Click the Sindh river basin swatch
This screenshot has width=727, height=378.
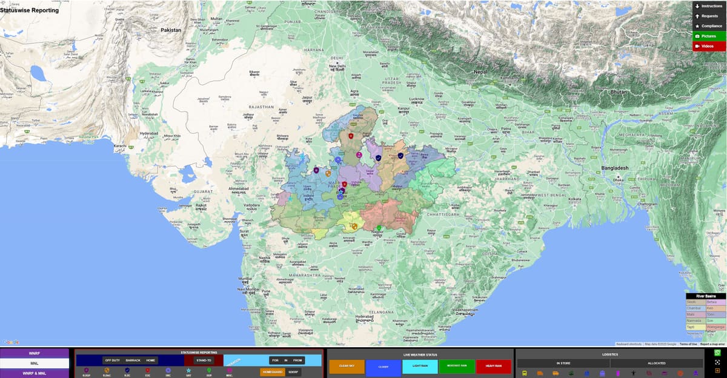(x=695, y=302)
